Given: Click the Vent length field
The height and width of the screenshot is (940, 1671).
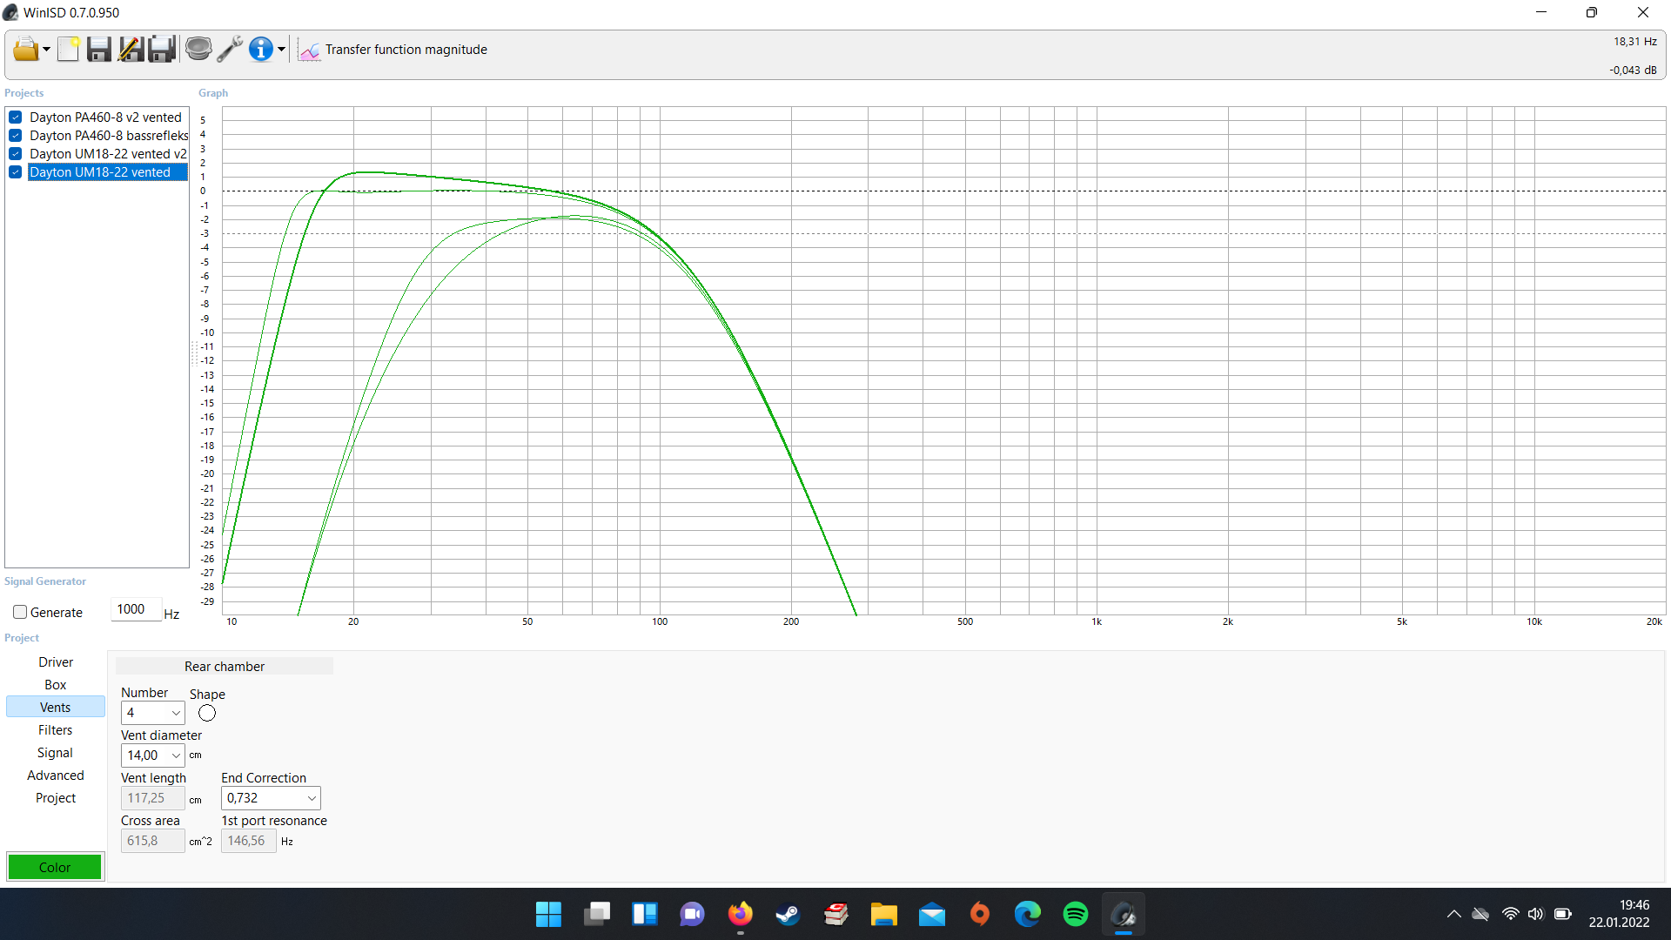Looking at the screenshot, I should [x=153, y=798].
